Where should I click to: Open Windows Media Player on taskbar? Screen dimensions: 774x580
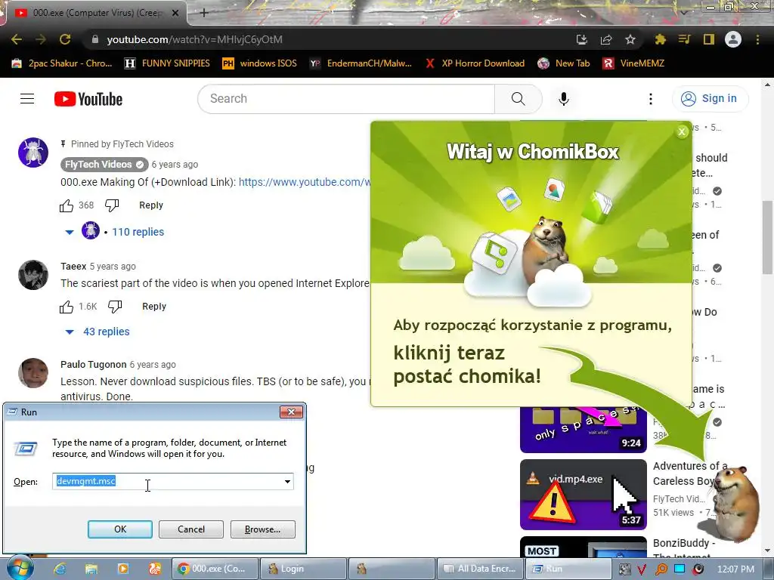pos(123,569)
